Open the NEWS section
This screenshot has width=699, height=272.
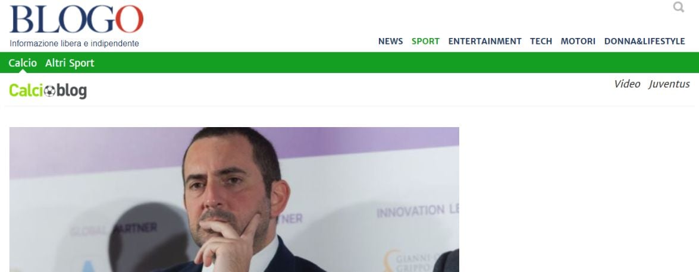(x=390, y=42)
